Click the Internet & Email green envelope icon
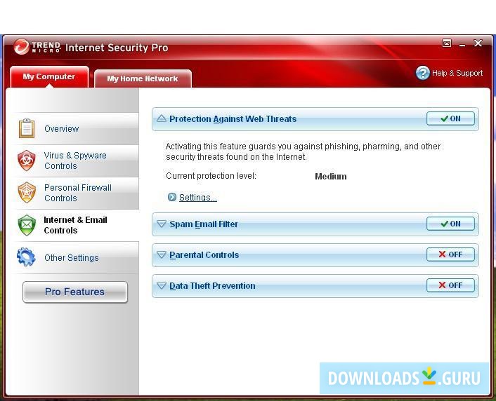This screenshot has height=401, width=496. pos(27,225)
